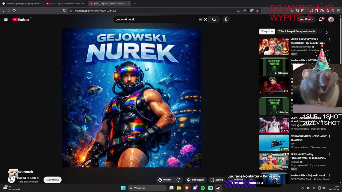The image size is (342, 192).
Task: Open the 59:47 MAFIA video thumbnail
Action: click(x=274, y=46)
